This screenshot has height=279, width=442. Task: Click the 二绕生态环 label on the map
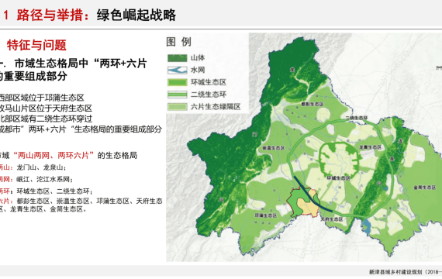(x=356, y=118)
